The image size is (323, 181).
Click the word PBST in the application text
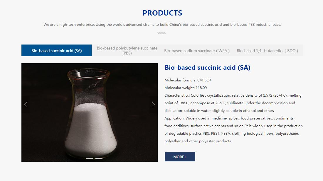click(215, 133)
